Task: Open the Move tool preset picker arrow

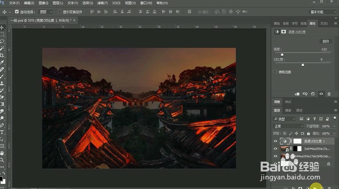Action: tap(10, 12)
